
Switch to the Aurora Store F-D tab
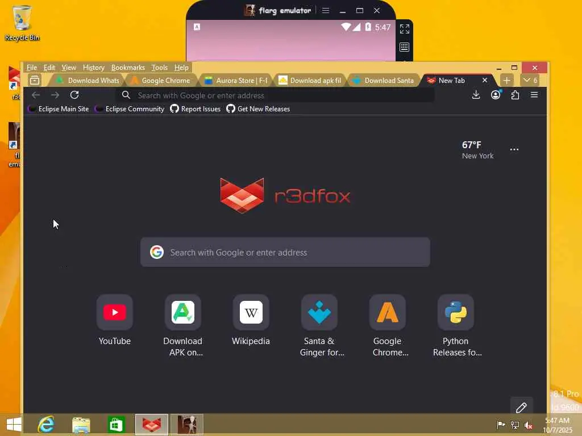(x=235, y=81)
